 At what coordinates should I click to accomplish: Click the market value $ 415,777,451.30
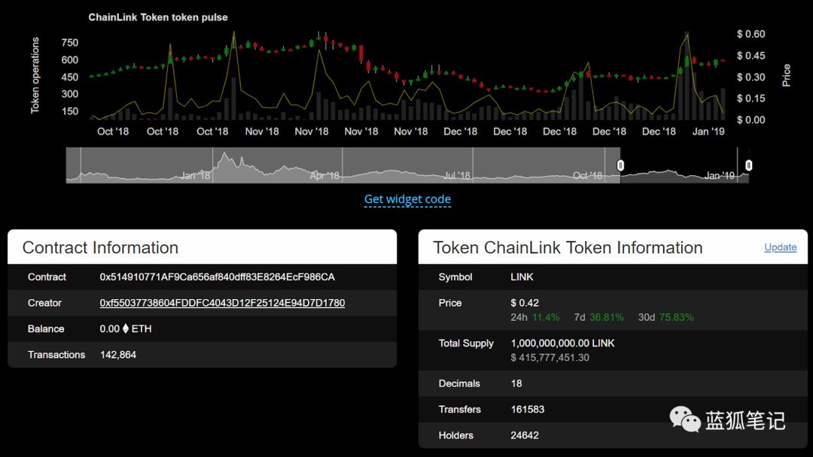pyautogui.click(x=550, y=358)
